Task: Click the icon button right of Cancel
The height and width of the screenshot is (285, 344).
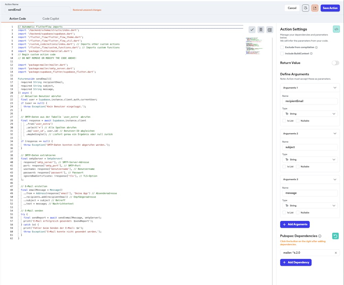Action: click(x=305, y=8)
